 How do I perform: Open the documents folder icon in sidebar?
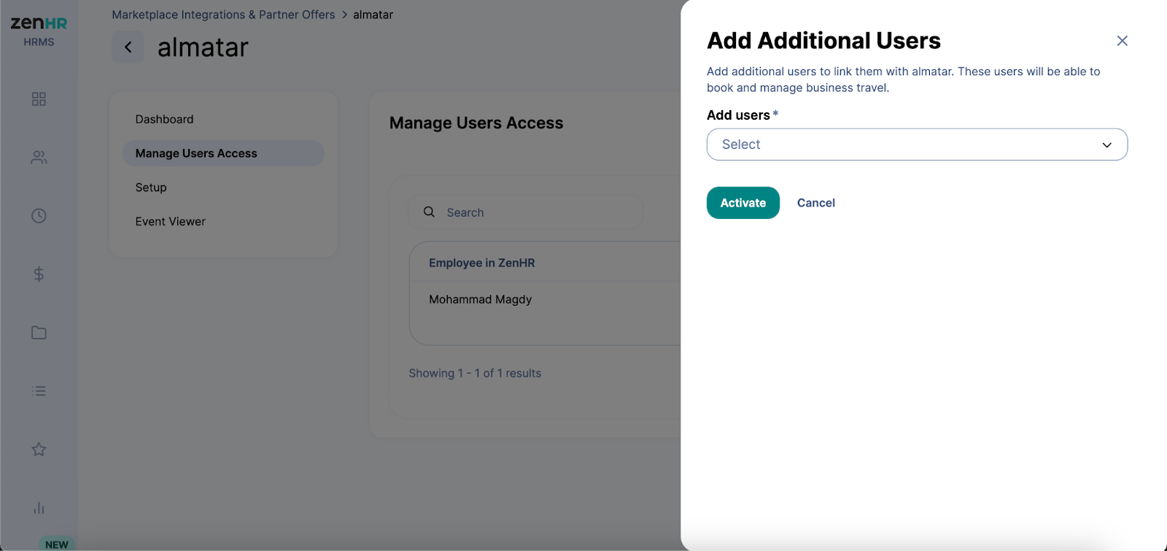(39, 333)
